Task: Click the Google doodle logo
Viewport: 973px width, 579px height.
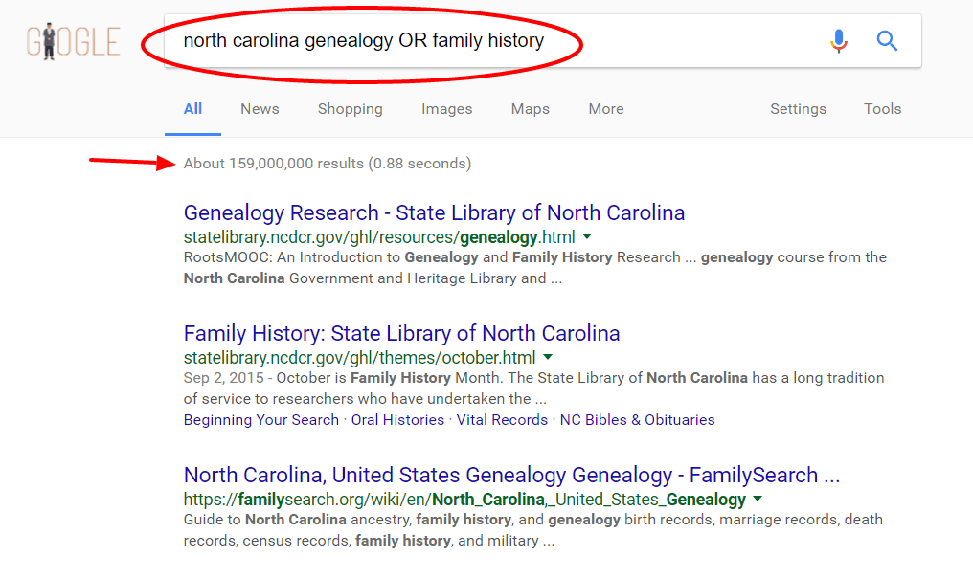Action: pyautogui.click(x=73, y=41)
